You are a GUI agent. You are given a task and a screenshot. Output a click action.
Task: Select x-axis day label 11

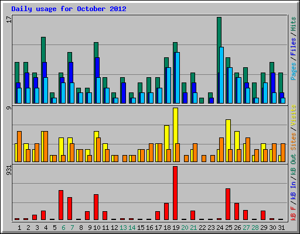click(105, 228)
